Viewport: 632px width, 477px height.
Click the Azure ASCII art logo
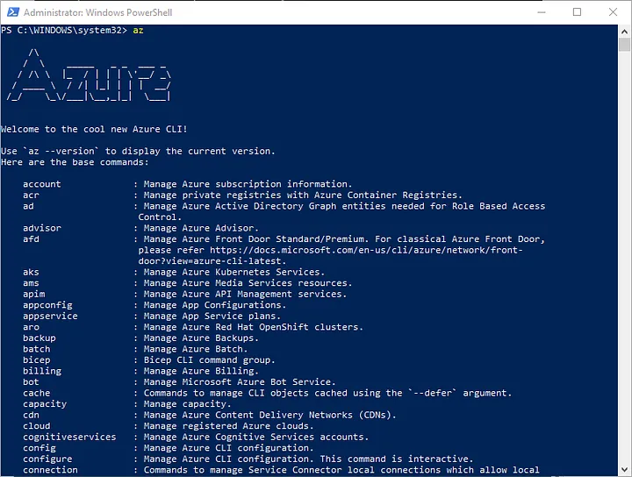88,79
